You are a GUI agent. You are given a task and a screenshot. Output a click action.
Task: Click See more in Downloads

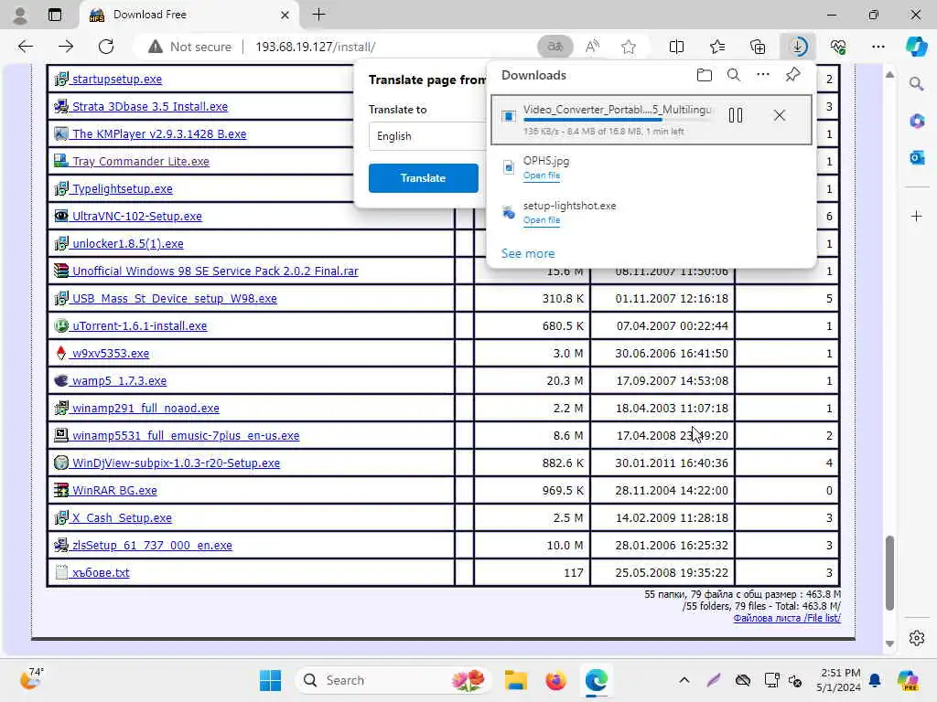[528, 253]
